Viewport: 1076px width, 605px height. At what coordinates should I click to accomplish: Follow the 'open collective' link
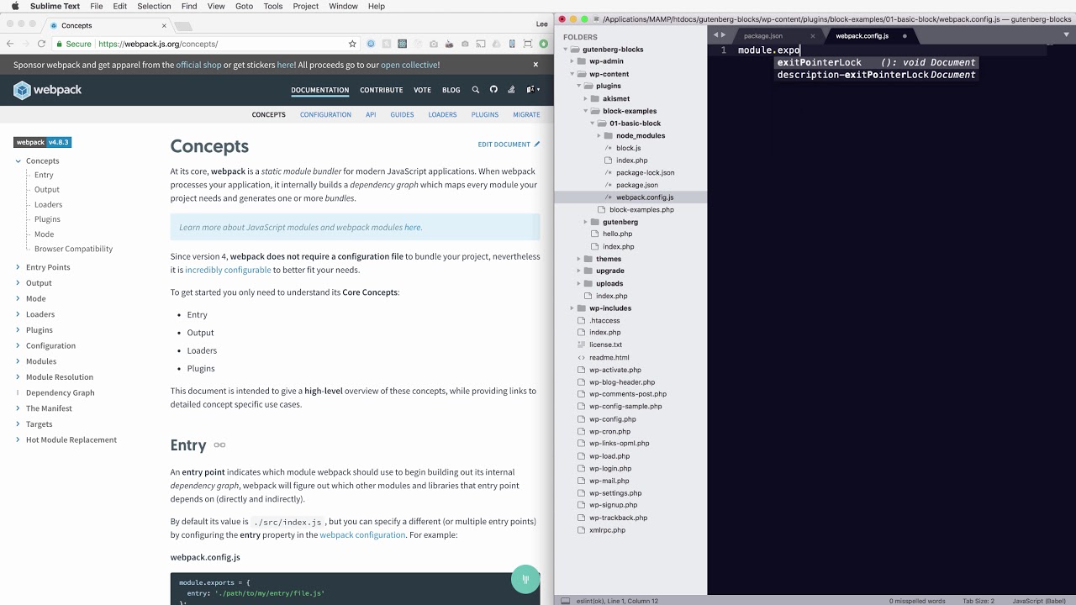(410, 65)
